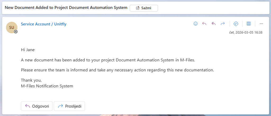Click the M-Files Notification System signature
Viewport: 271px width, 116px height.
click(x=47, y=86)
